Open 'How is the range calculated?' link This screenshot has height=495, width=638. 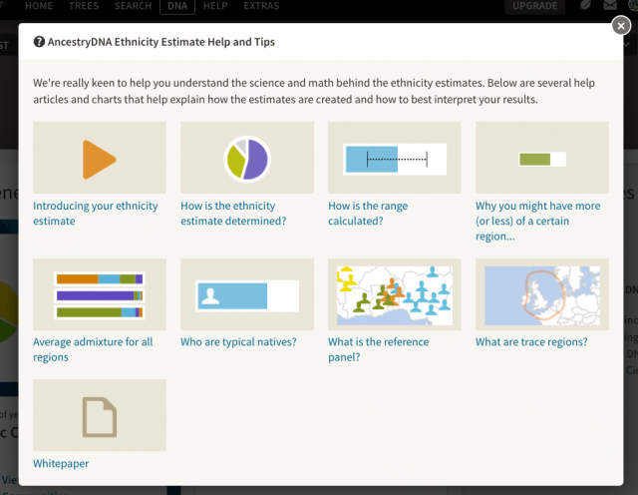pos(368,213)
